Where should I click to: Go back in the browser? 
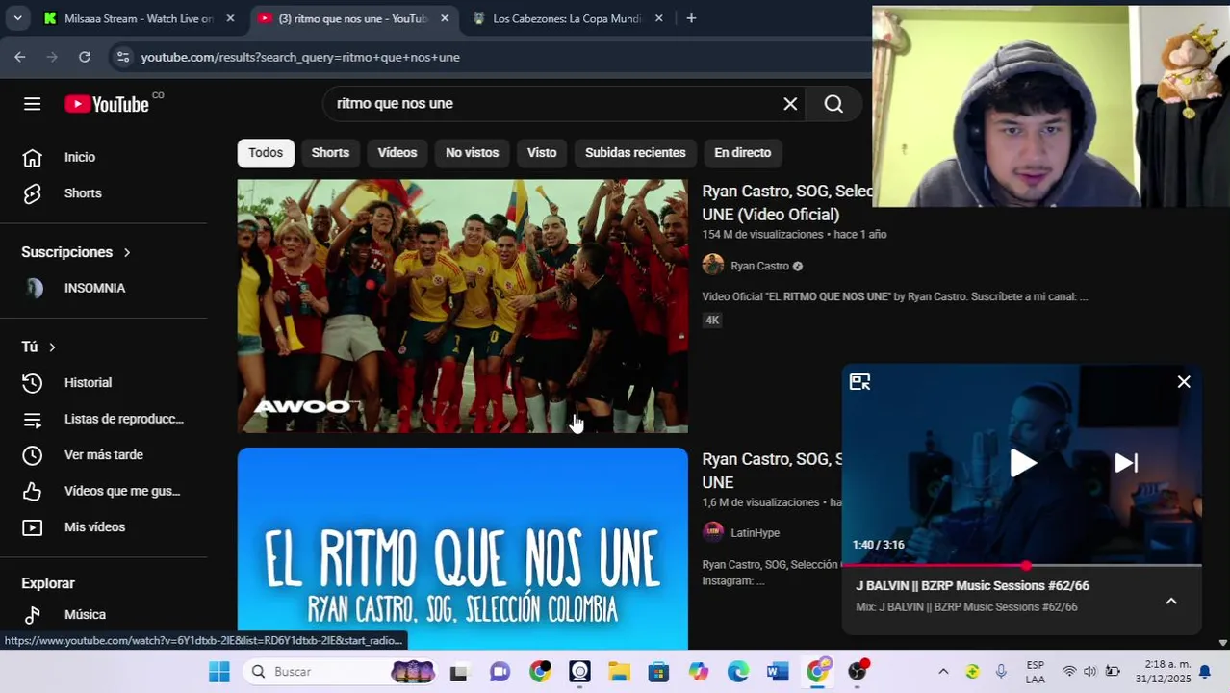pos(20,57)
